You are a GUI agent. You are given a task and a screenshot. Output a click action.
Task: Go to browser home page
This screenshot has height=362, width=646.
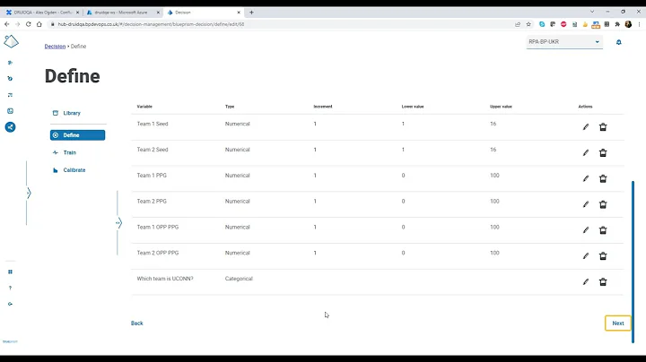coord(39,24)
